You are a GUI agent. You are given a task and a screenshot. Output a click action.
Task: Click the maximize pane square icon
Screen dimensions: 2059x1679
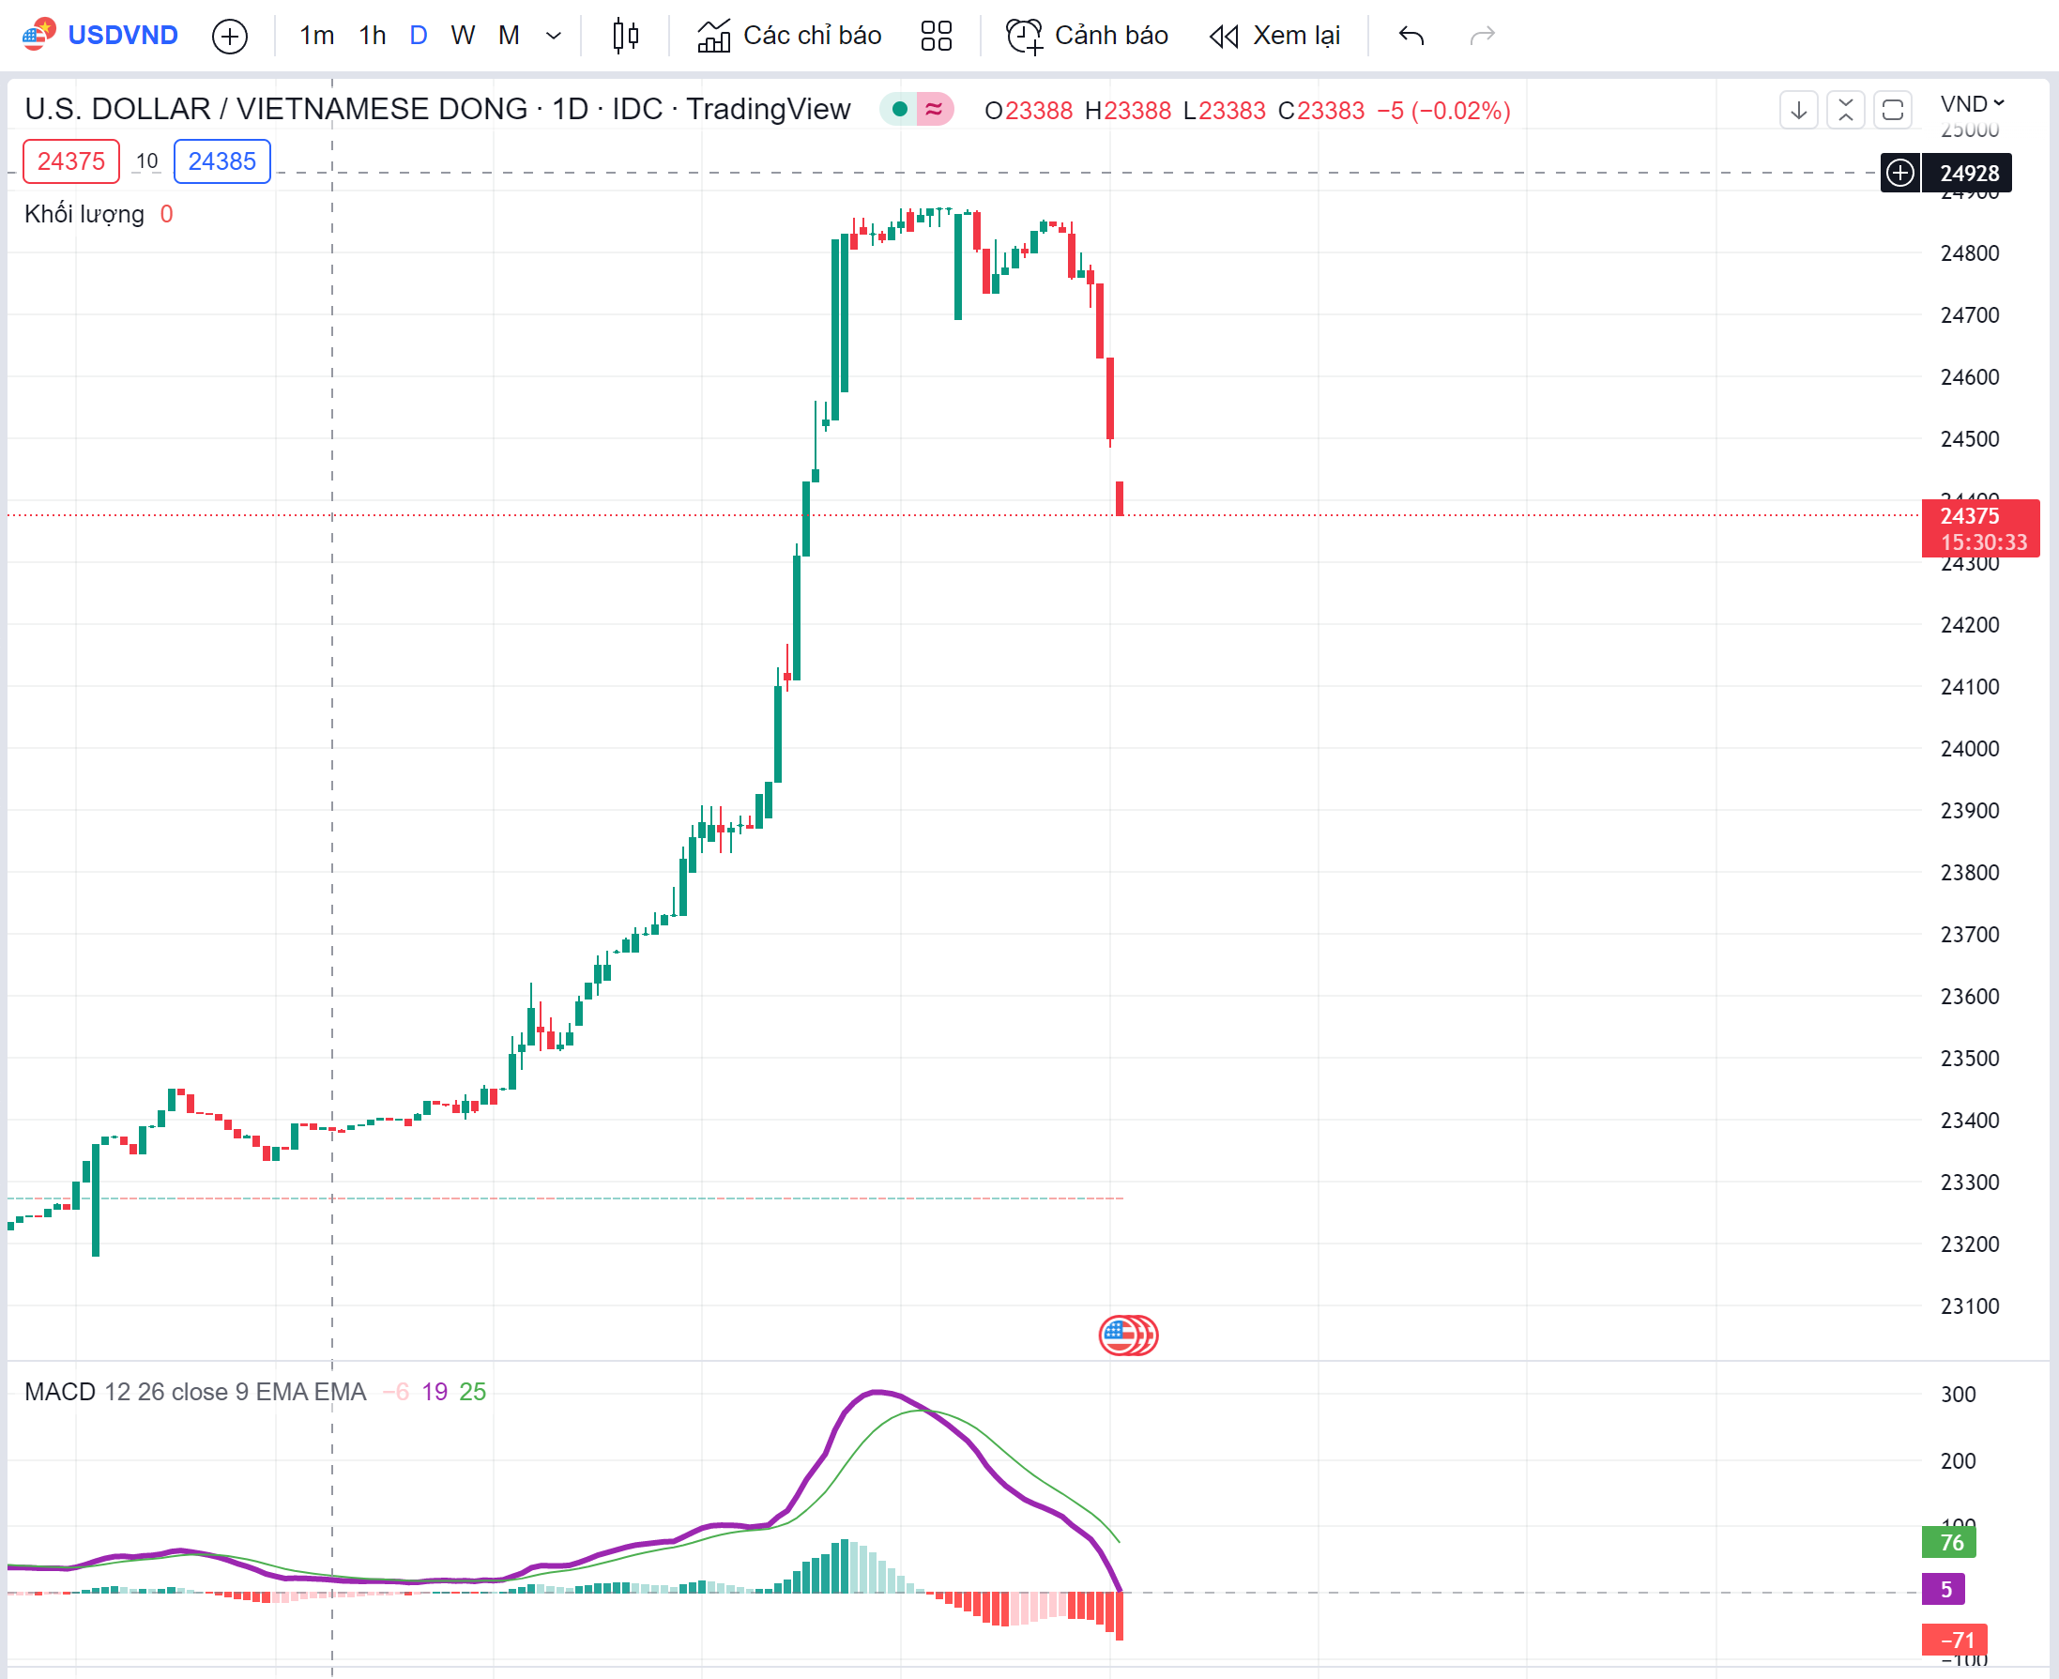coord(1893,110)
